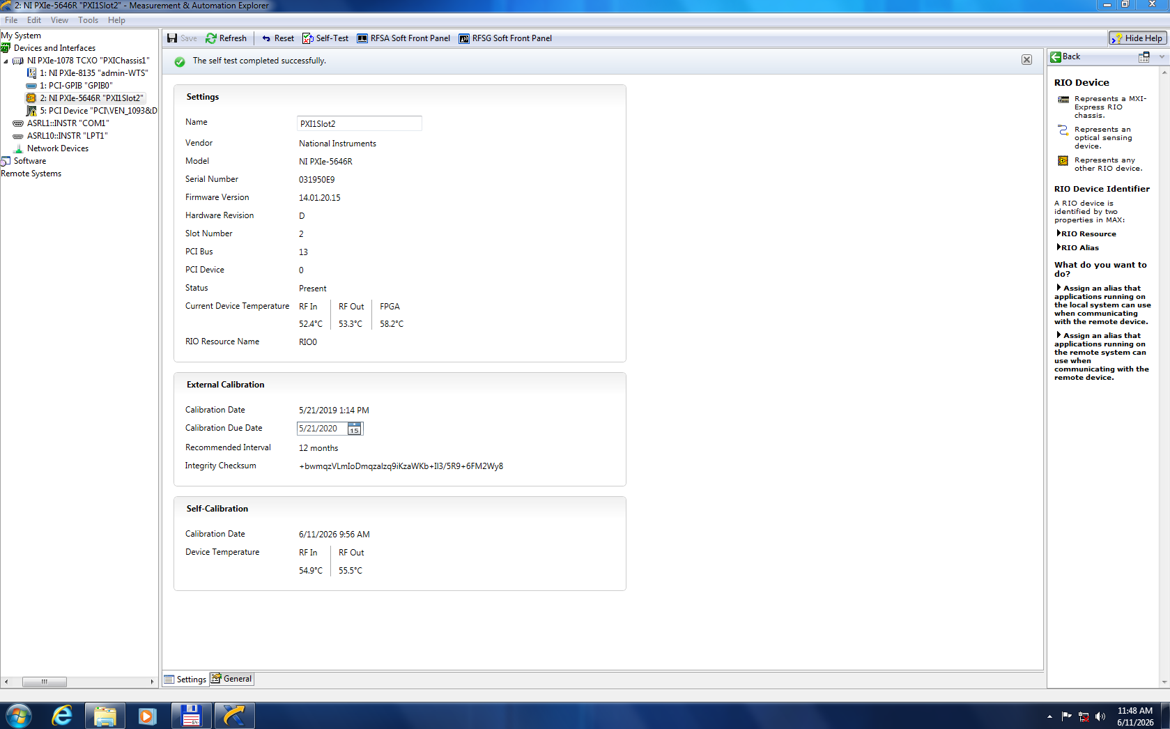This screenshot has height=729, width=1170.
Task: Select the NI PXIe-1078 TCXO "PXIChassis1" item
Action: [88, 61]
